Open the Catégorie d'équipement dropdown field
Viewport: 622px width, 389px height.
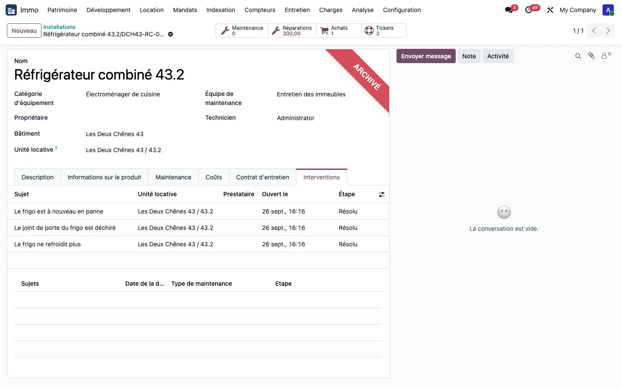tap(138, 94)
